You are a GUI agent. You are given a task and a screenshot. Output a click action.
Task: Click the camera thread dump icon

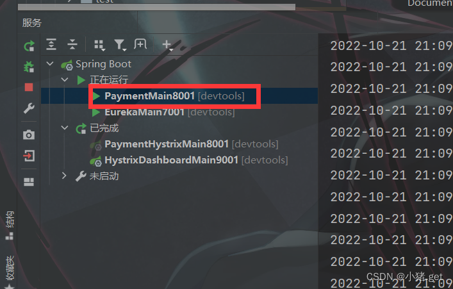pos(29,135)
